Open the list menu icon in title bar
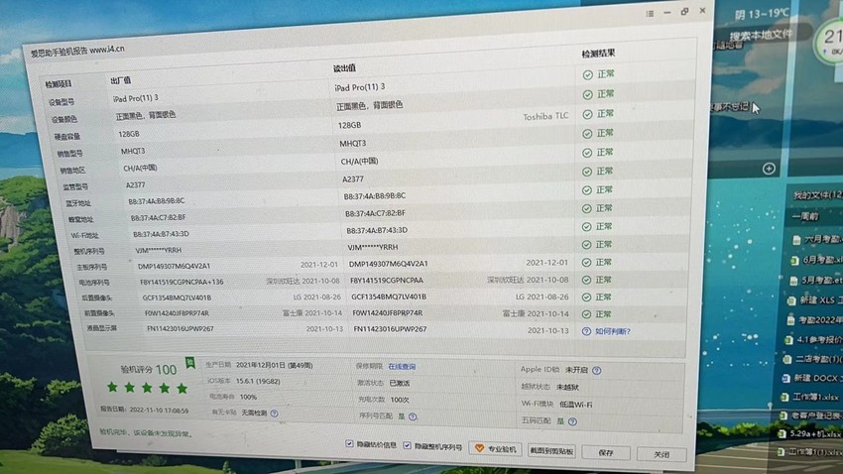This screenshot has height=474, width=843. 650,14
